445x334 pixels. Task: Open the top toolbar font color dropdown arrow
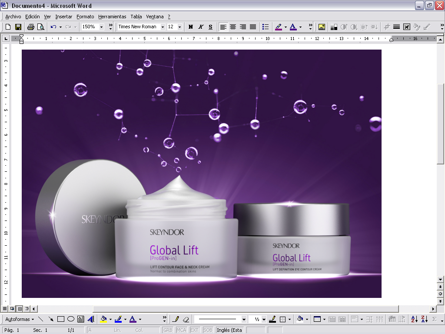click(x=300, y=27)
